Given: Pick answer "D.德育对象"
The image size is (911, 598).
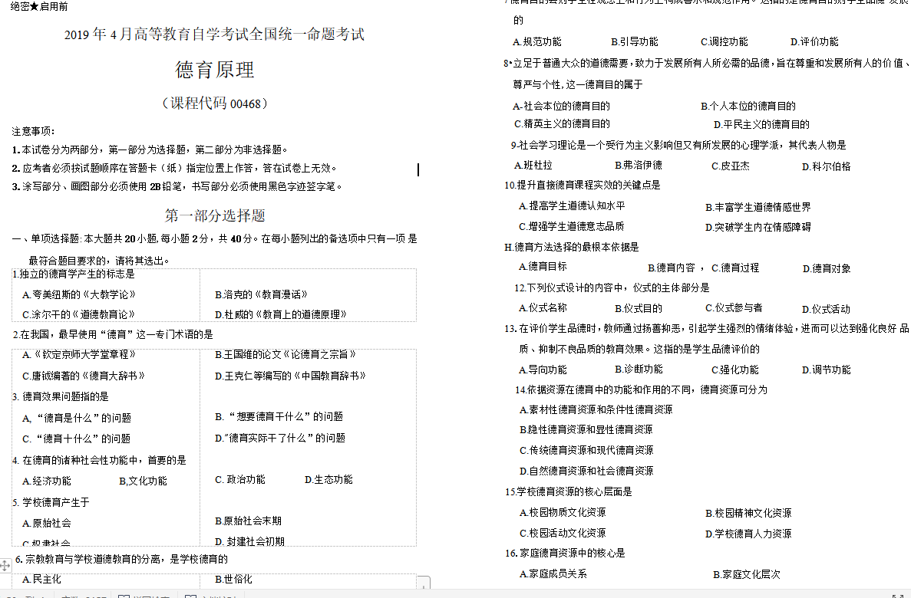Looking at the screenshot, I should (827, 269).
